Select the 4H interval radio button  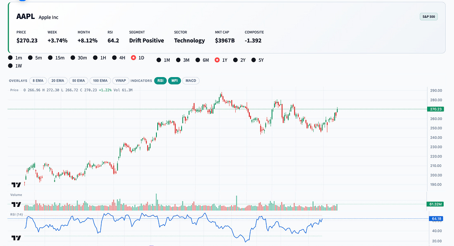coord(114,58)
